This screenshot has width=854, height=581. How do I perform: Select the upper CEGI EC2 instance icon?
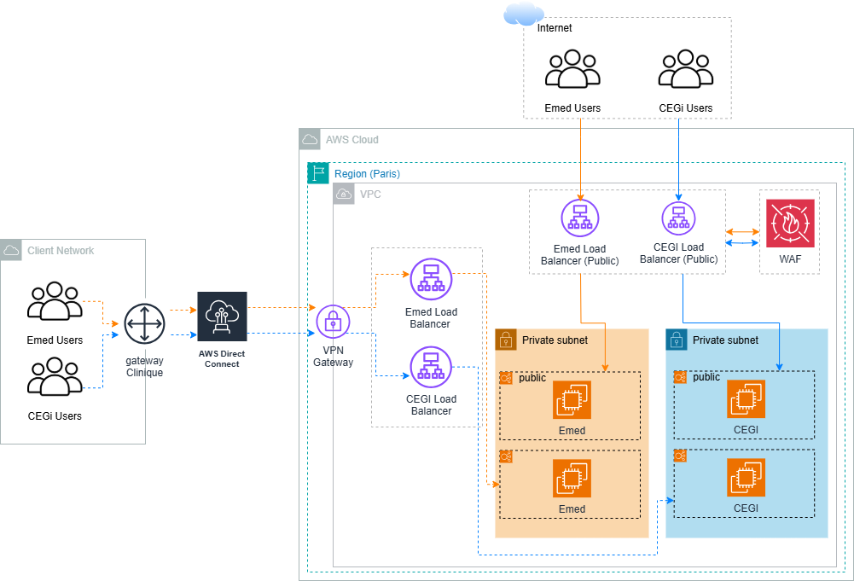click(747, 399)
